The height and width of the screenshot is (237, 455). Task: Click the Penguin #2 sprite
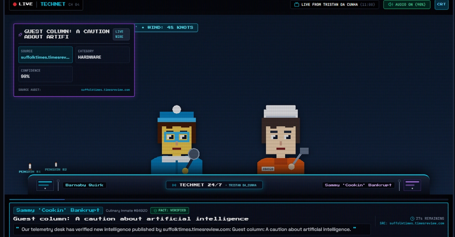(x=56, y=165)
